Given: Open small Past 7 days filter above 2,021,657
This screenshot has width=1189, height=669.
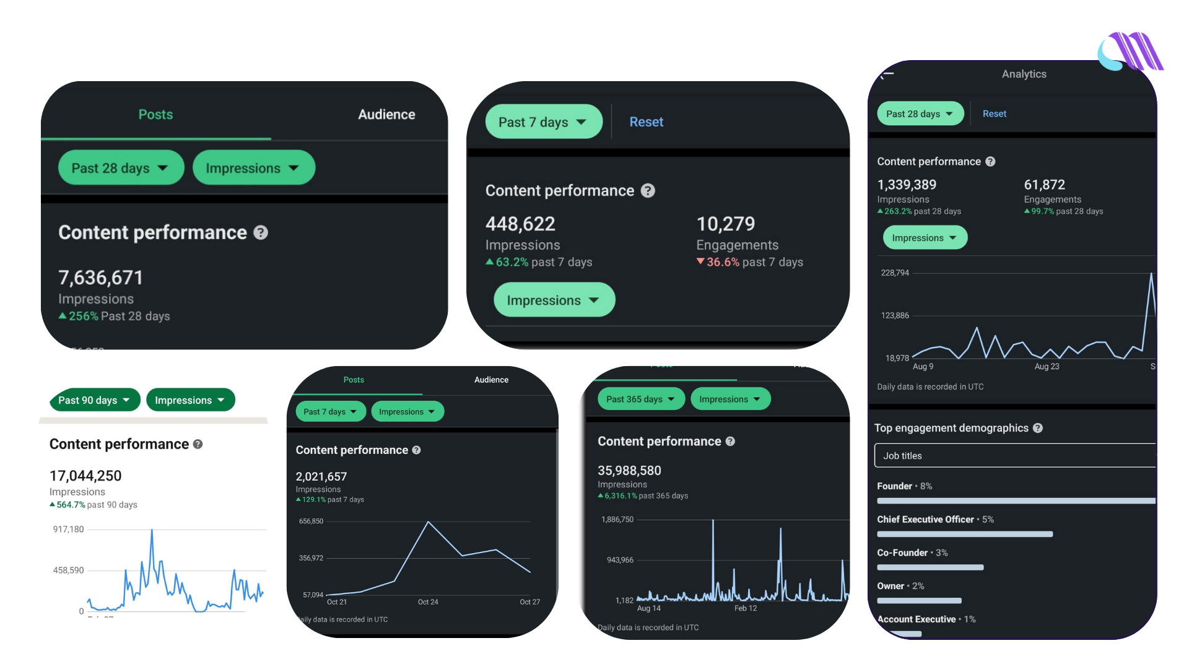Looking at the screenshot, I should [331, 412].
